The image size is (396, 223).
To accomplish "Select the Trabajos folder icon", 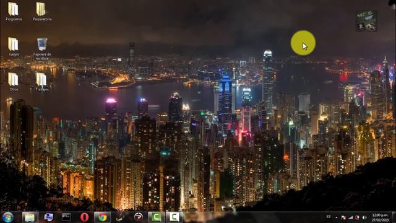I will 42,82.
